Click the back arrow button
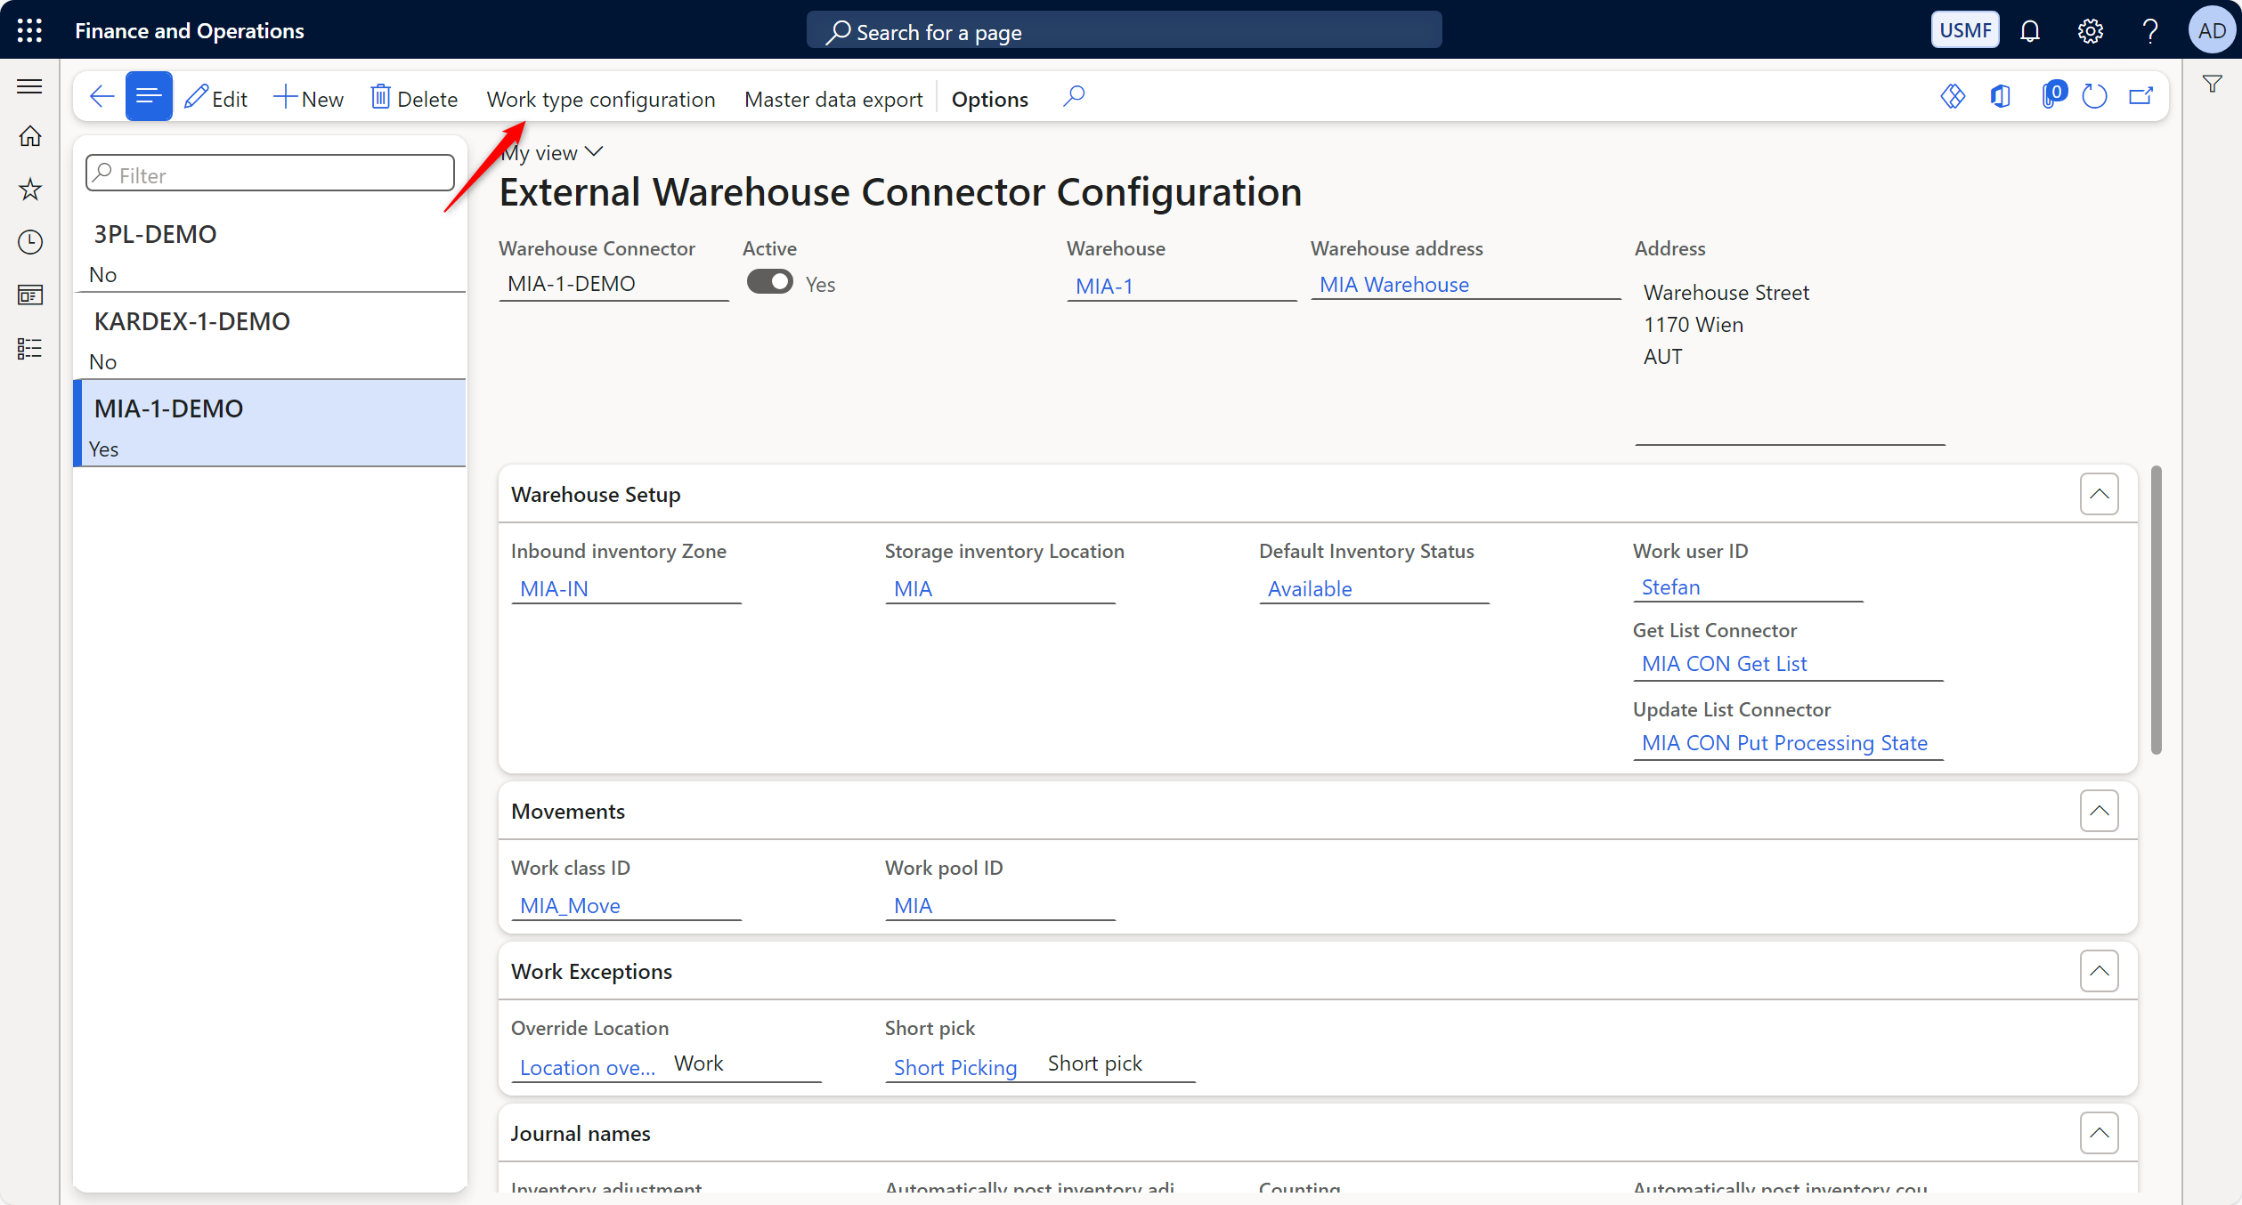 [102, 97]
